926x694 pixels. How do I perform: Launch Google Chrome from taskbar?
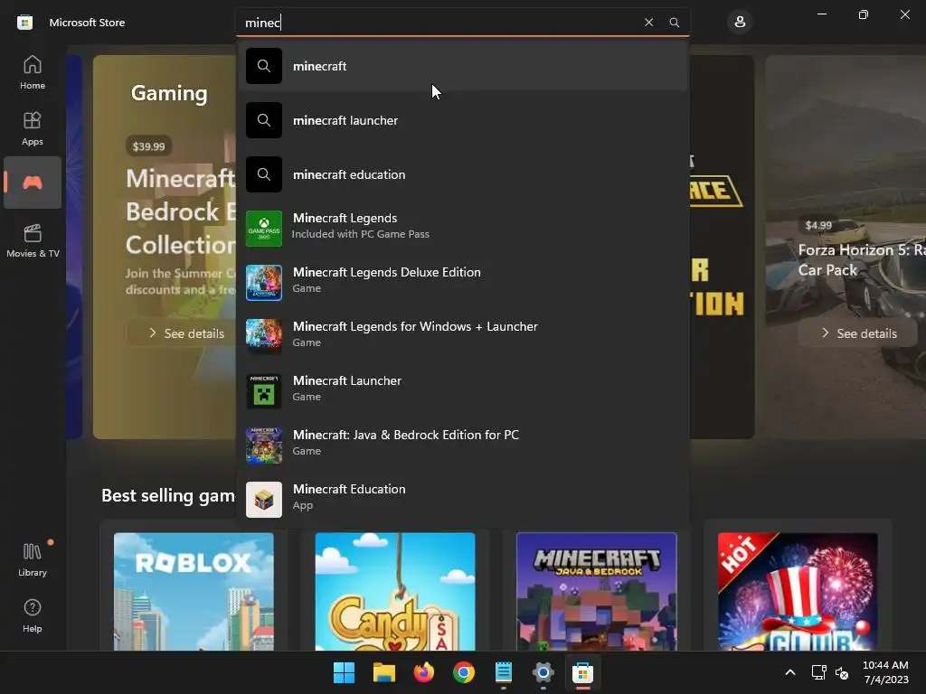464,672
